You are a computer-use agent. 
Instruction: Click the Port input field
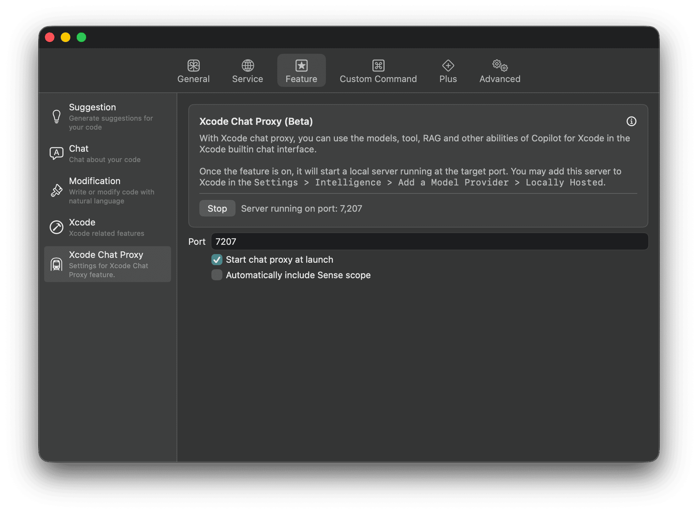pos(429,241)
